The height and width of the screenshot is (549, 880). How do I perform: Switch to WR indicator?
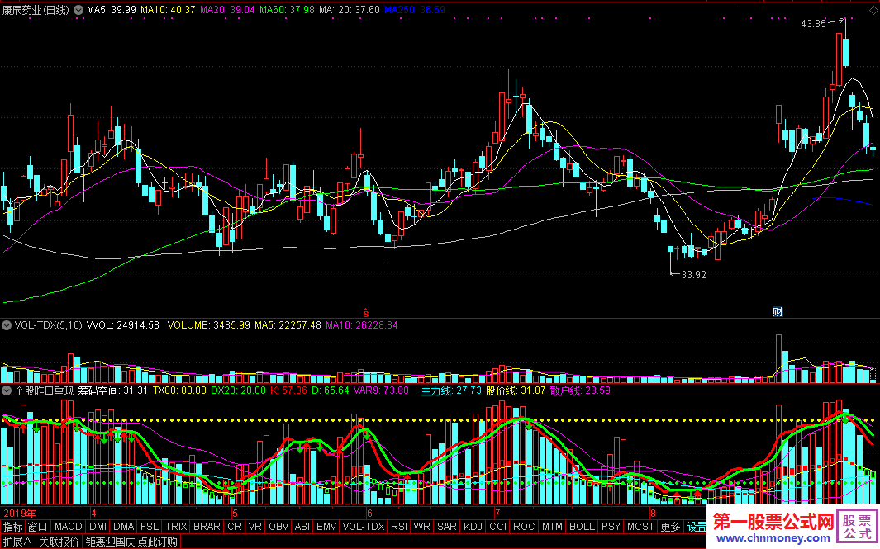422,528
